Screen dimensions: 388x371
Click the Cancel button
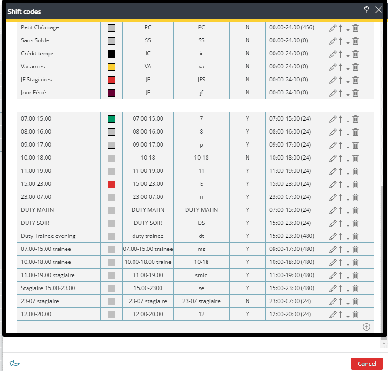pos(367,364)
